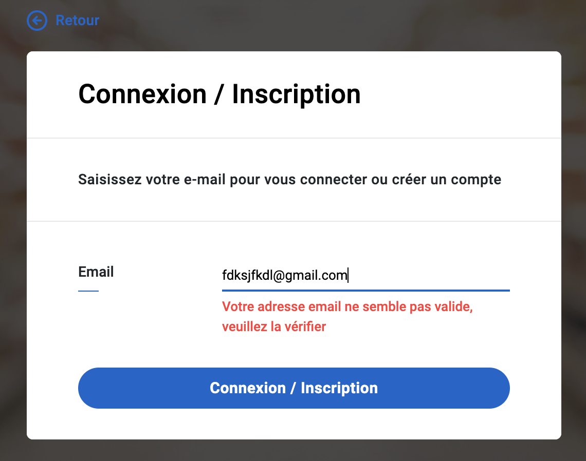Click the 'Saisissez votre e-mail' instruction text

(x=289, y=180)
